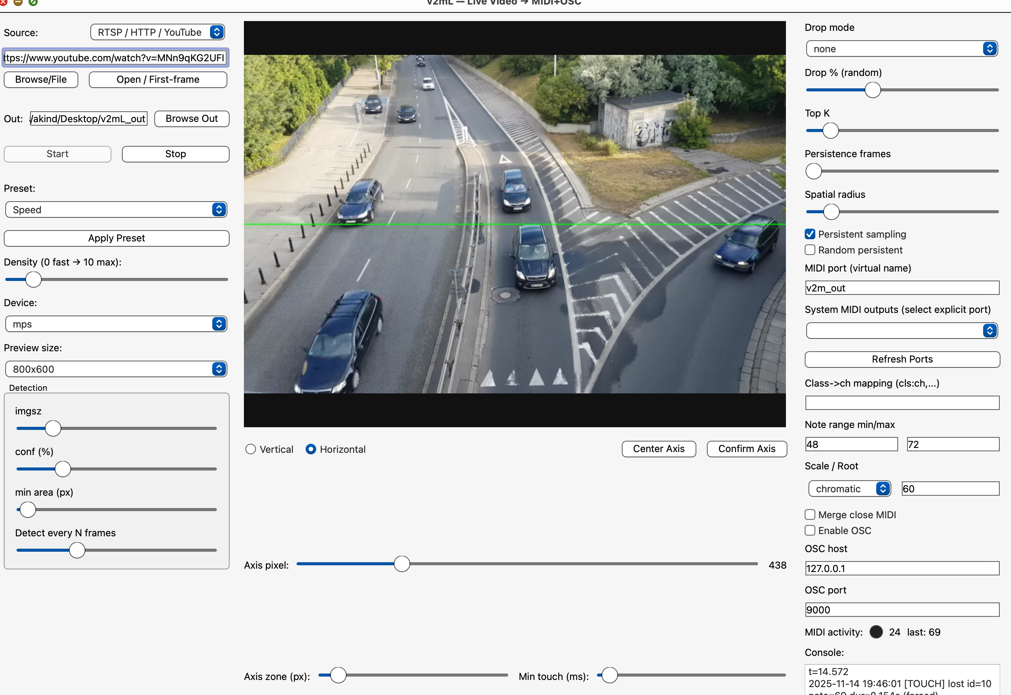Enable the Random persistent checkbox
This screenshot has width=1011, height=695.
point(810,249)
